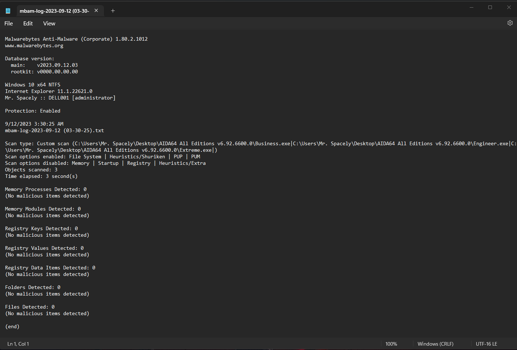This screenshot has height=350, width=517.
Task: Close the Notepad window
Action: click(509, 7)
